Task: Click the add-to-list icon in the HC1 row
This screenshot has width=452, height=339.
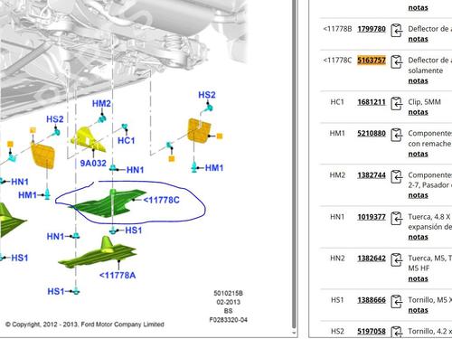Action: pos(397,104)
